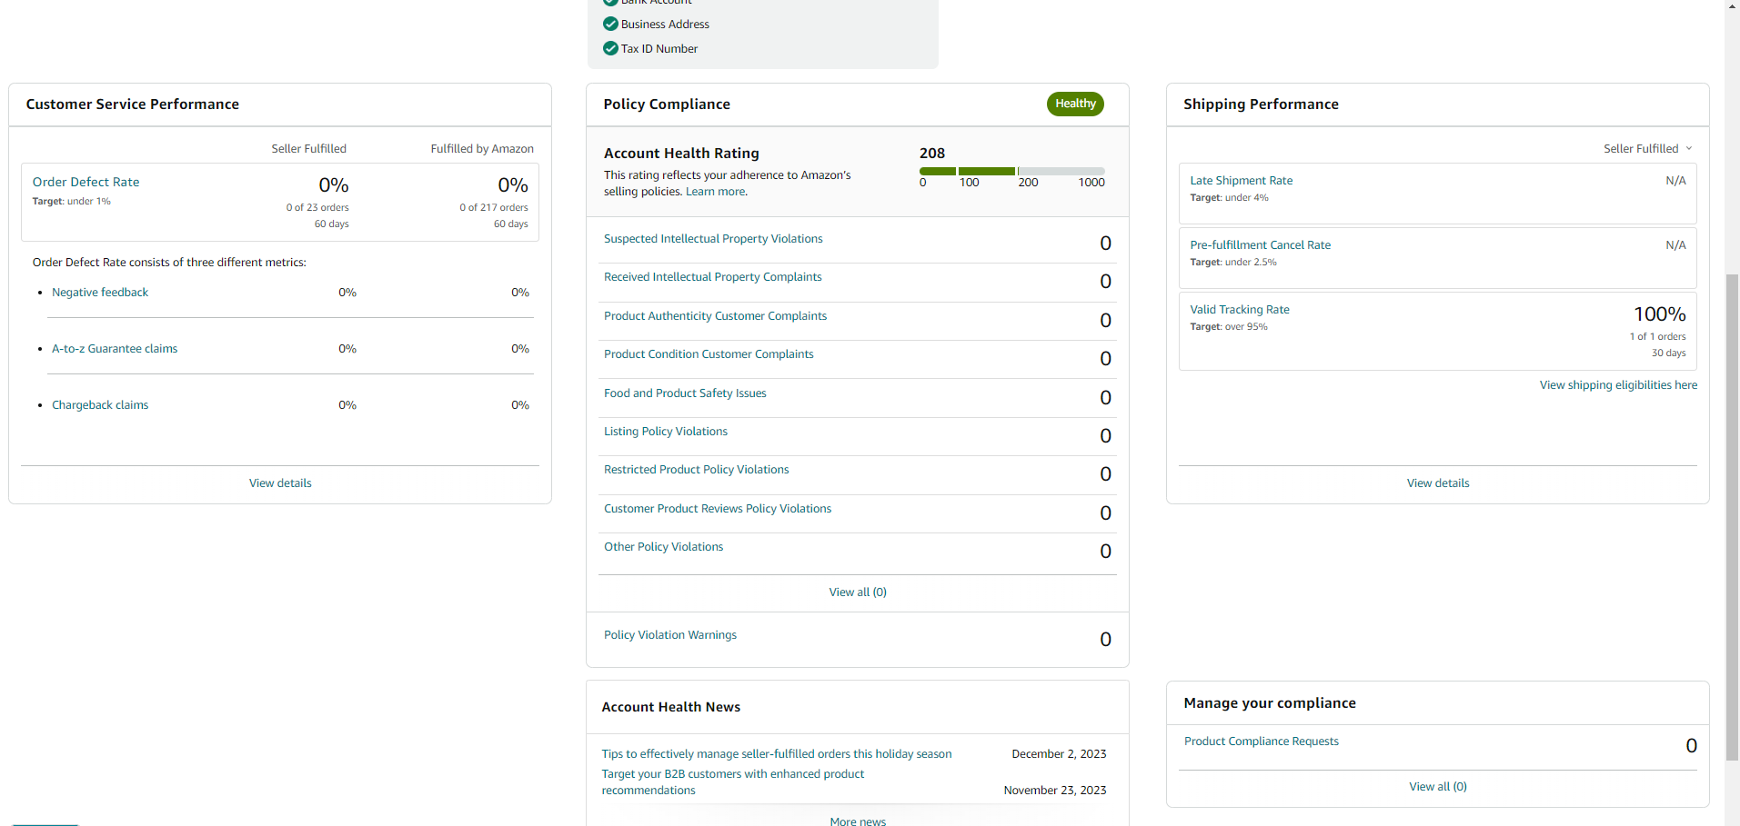Click the Healthy status badge
This screenshot has width=1740, height=826.
(x=1075, y=104)
